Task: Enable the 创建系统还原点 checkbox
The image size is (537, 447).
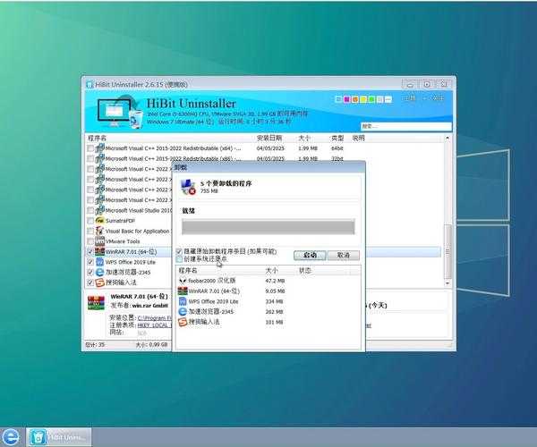Action: click(x=179, y=259)
